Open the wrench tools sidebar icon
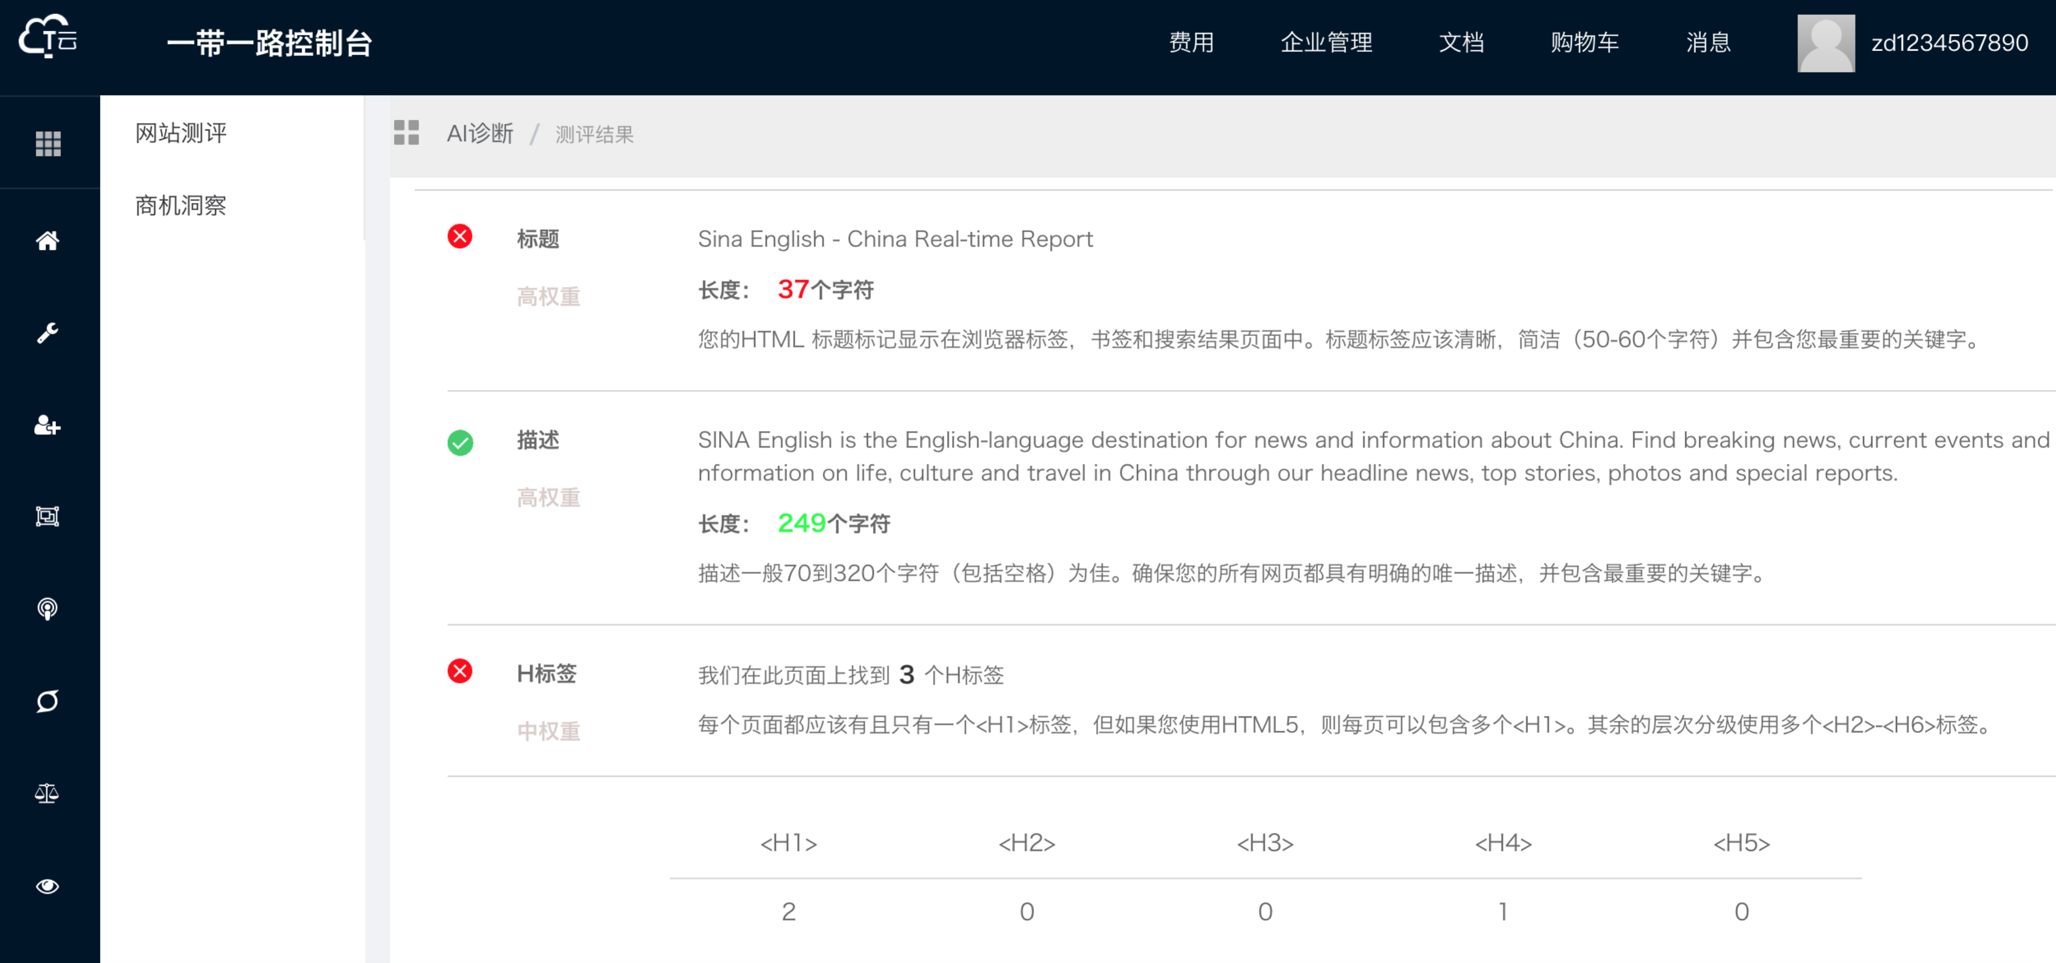 pyautogui.click(x=48, y=333)
